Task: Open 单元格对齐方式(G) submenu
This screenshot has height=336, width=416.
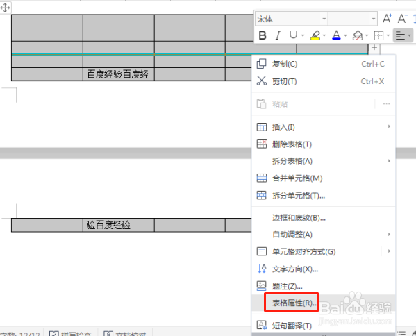Action: coord(324,251)
